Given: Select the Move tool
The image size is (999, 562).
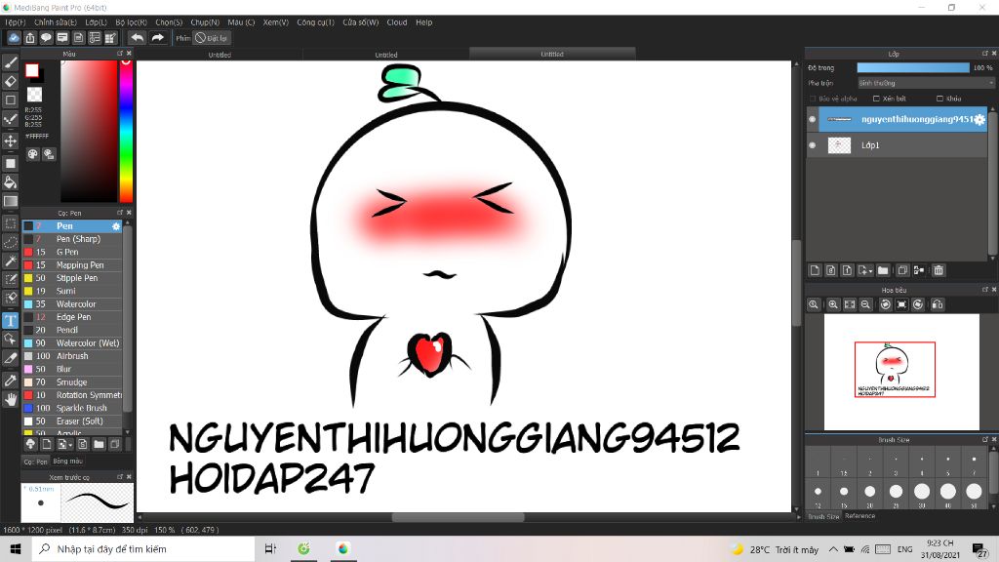Looking at the screenshot, I should (10, 140).
